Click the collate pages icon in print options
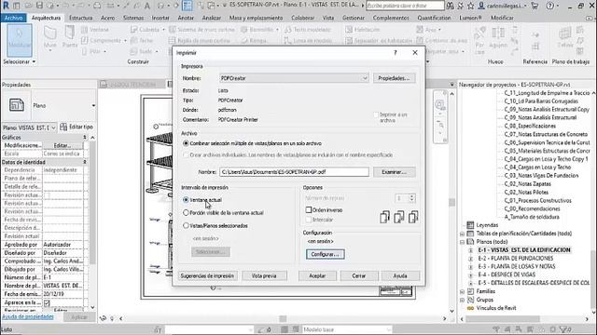 [x=398, y=217]
